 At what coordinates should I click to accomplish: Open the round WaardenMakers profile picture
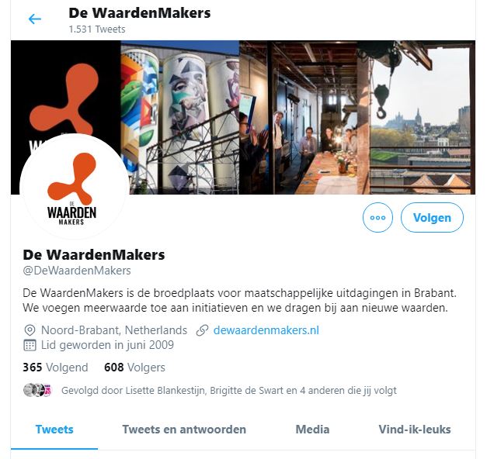click(74, 188)
